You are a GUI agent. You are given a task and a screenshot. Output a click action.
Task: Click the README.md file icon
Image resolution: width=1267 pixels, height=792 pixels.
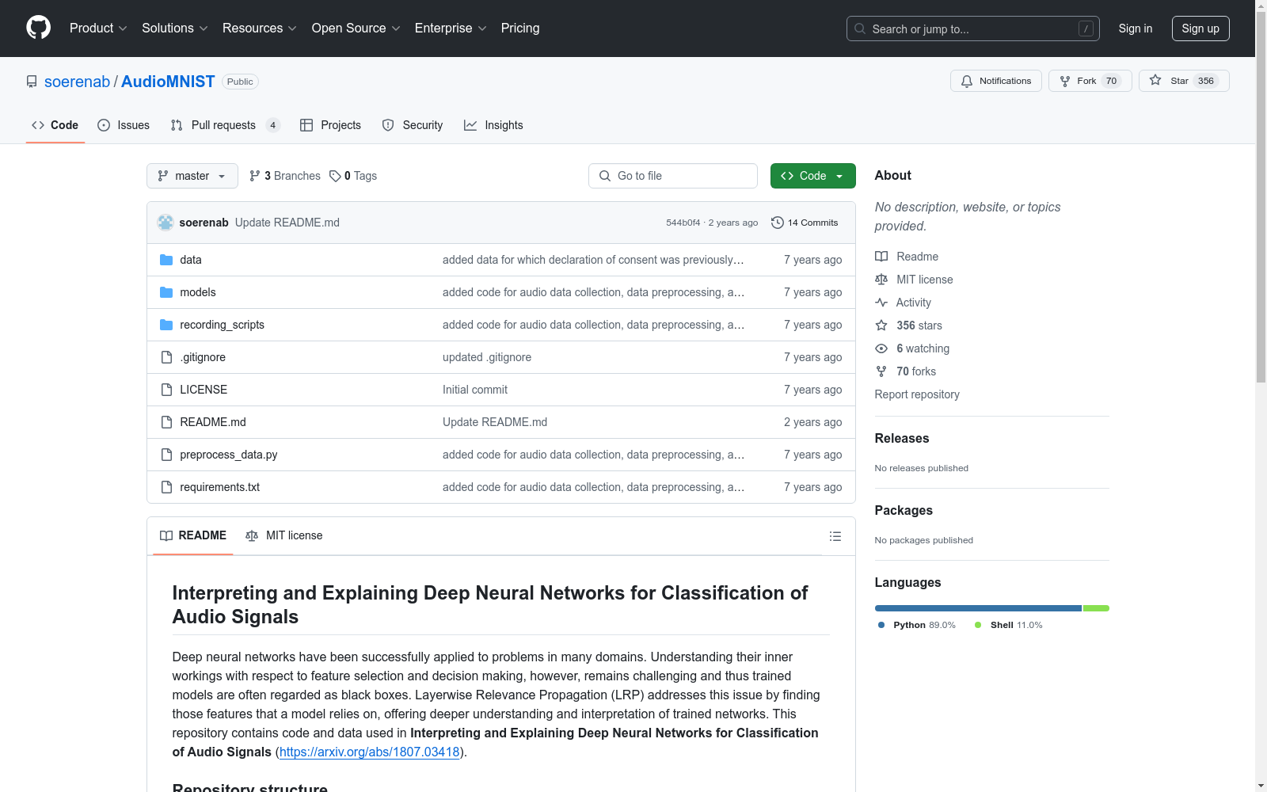pyautogui.click(x=166, y=422)
